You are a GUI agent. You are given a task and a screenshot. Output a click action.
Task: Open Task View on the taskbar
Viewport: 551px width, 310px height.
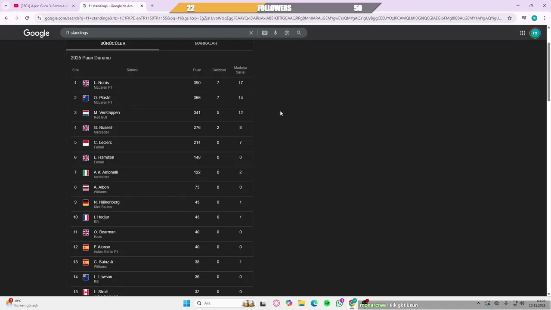point(263,304)
